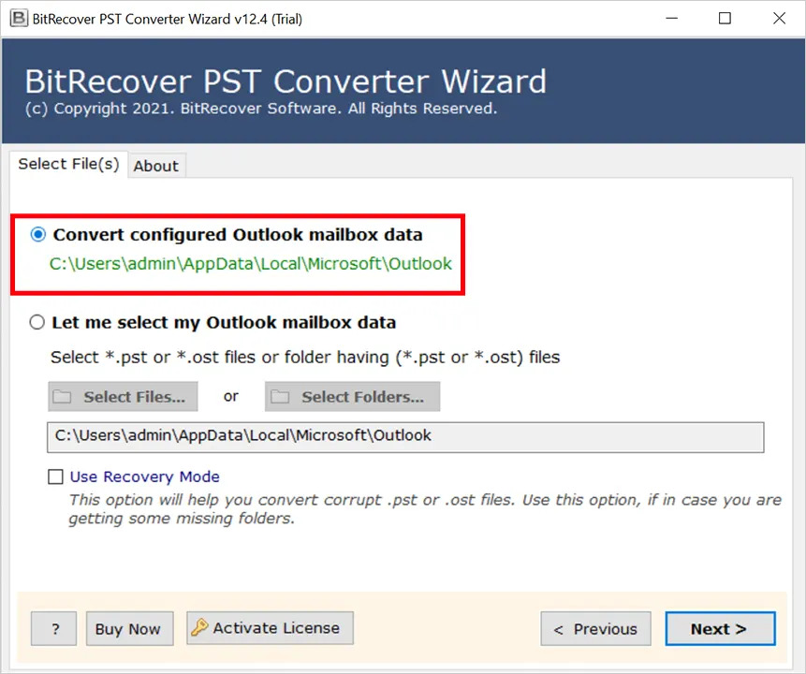
Task: Select the Convert configured Outlook mailbox data option
Action: pos(37,234)
